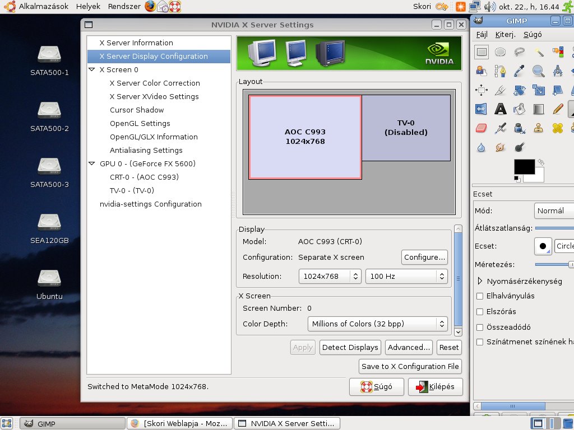This screenshot has width=574, height=430.
Task: Enable the Elhalványulás checkbox
Action: tap(480, 296)
